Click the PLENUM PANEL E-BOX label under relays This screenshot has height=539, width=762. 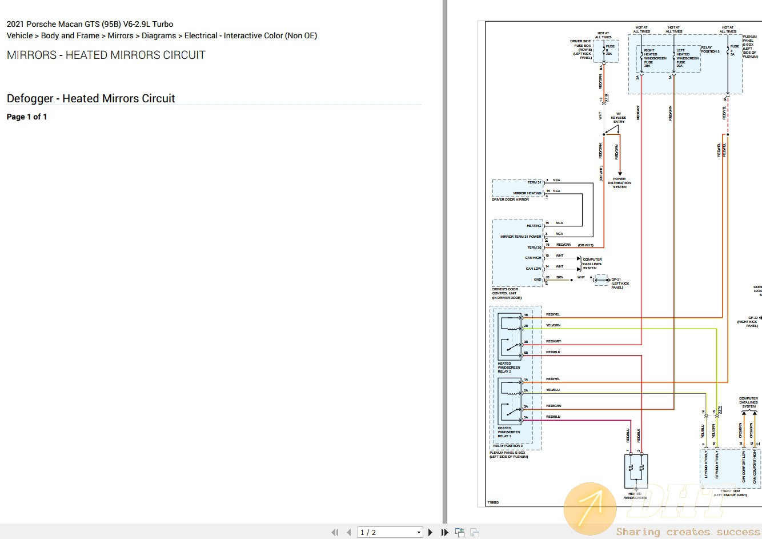pyautogui.click(x=508, y=454)
